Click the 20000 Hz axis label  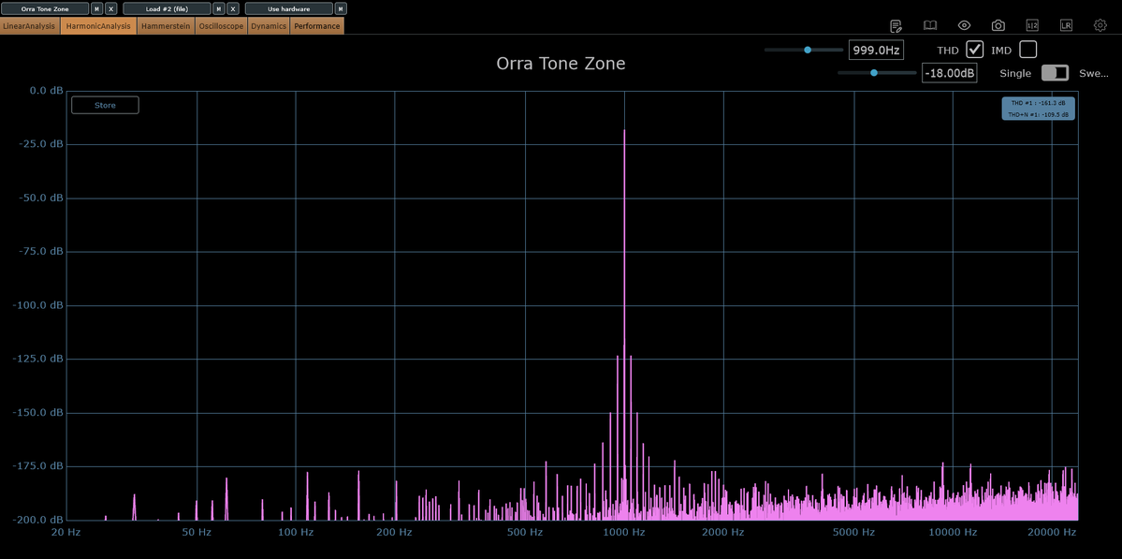tap(1052, 533)
